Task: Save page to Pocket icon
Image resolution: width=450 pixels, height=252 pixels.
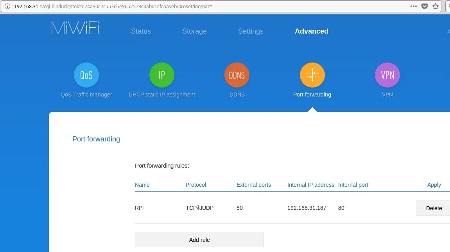Action: point(425,6)
